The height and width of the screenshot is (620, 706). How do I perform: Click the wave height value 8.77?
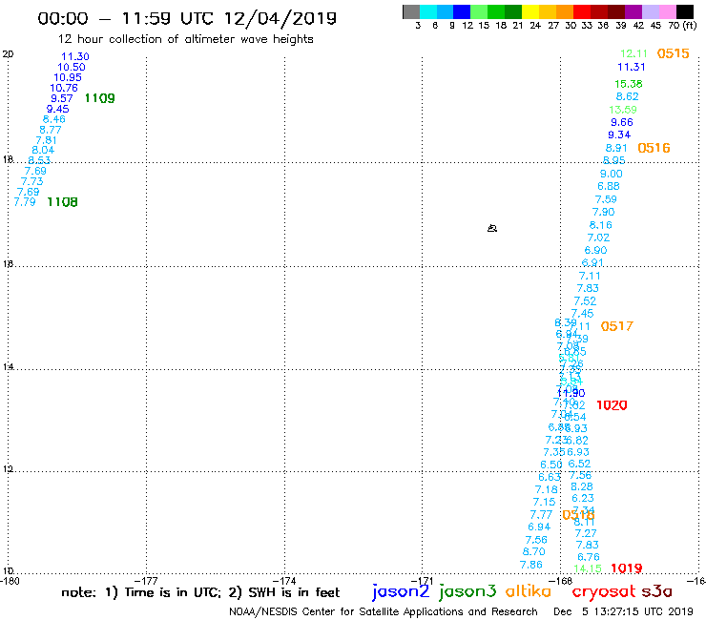pos(51,130)
